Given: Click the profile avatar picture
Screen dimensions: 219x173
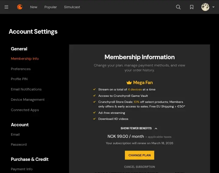Looking at the screenshot, I should click(x=205, y=7).
